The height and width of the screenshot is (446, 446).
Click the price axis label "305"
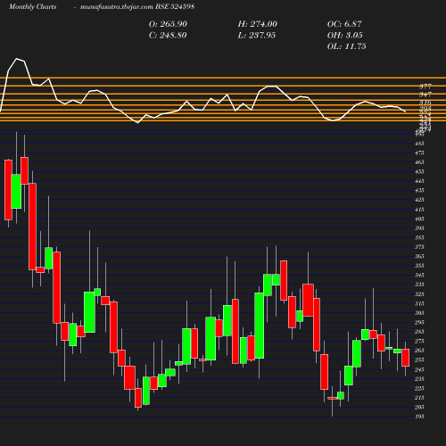pyautogui.click(x=419, y=313)
